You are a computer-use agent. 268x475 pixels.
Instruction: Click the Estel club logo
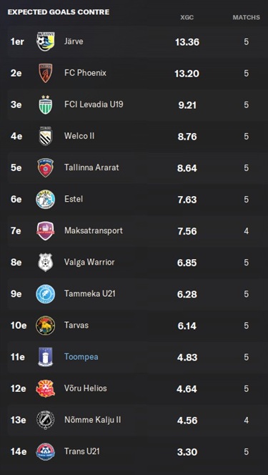click(x=45, y=200)
